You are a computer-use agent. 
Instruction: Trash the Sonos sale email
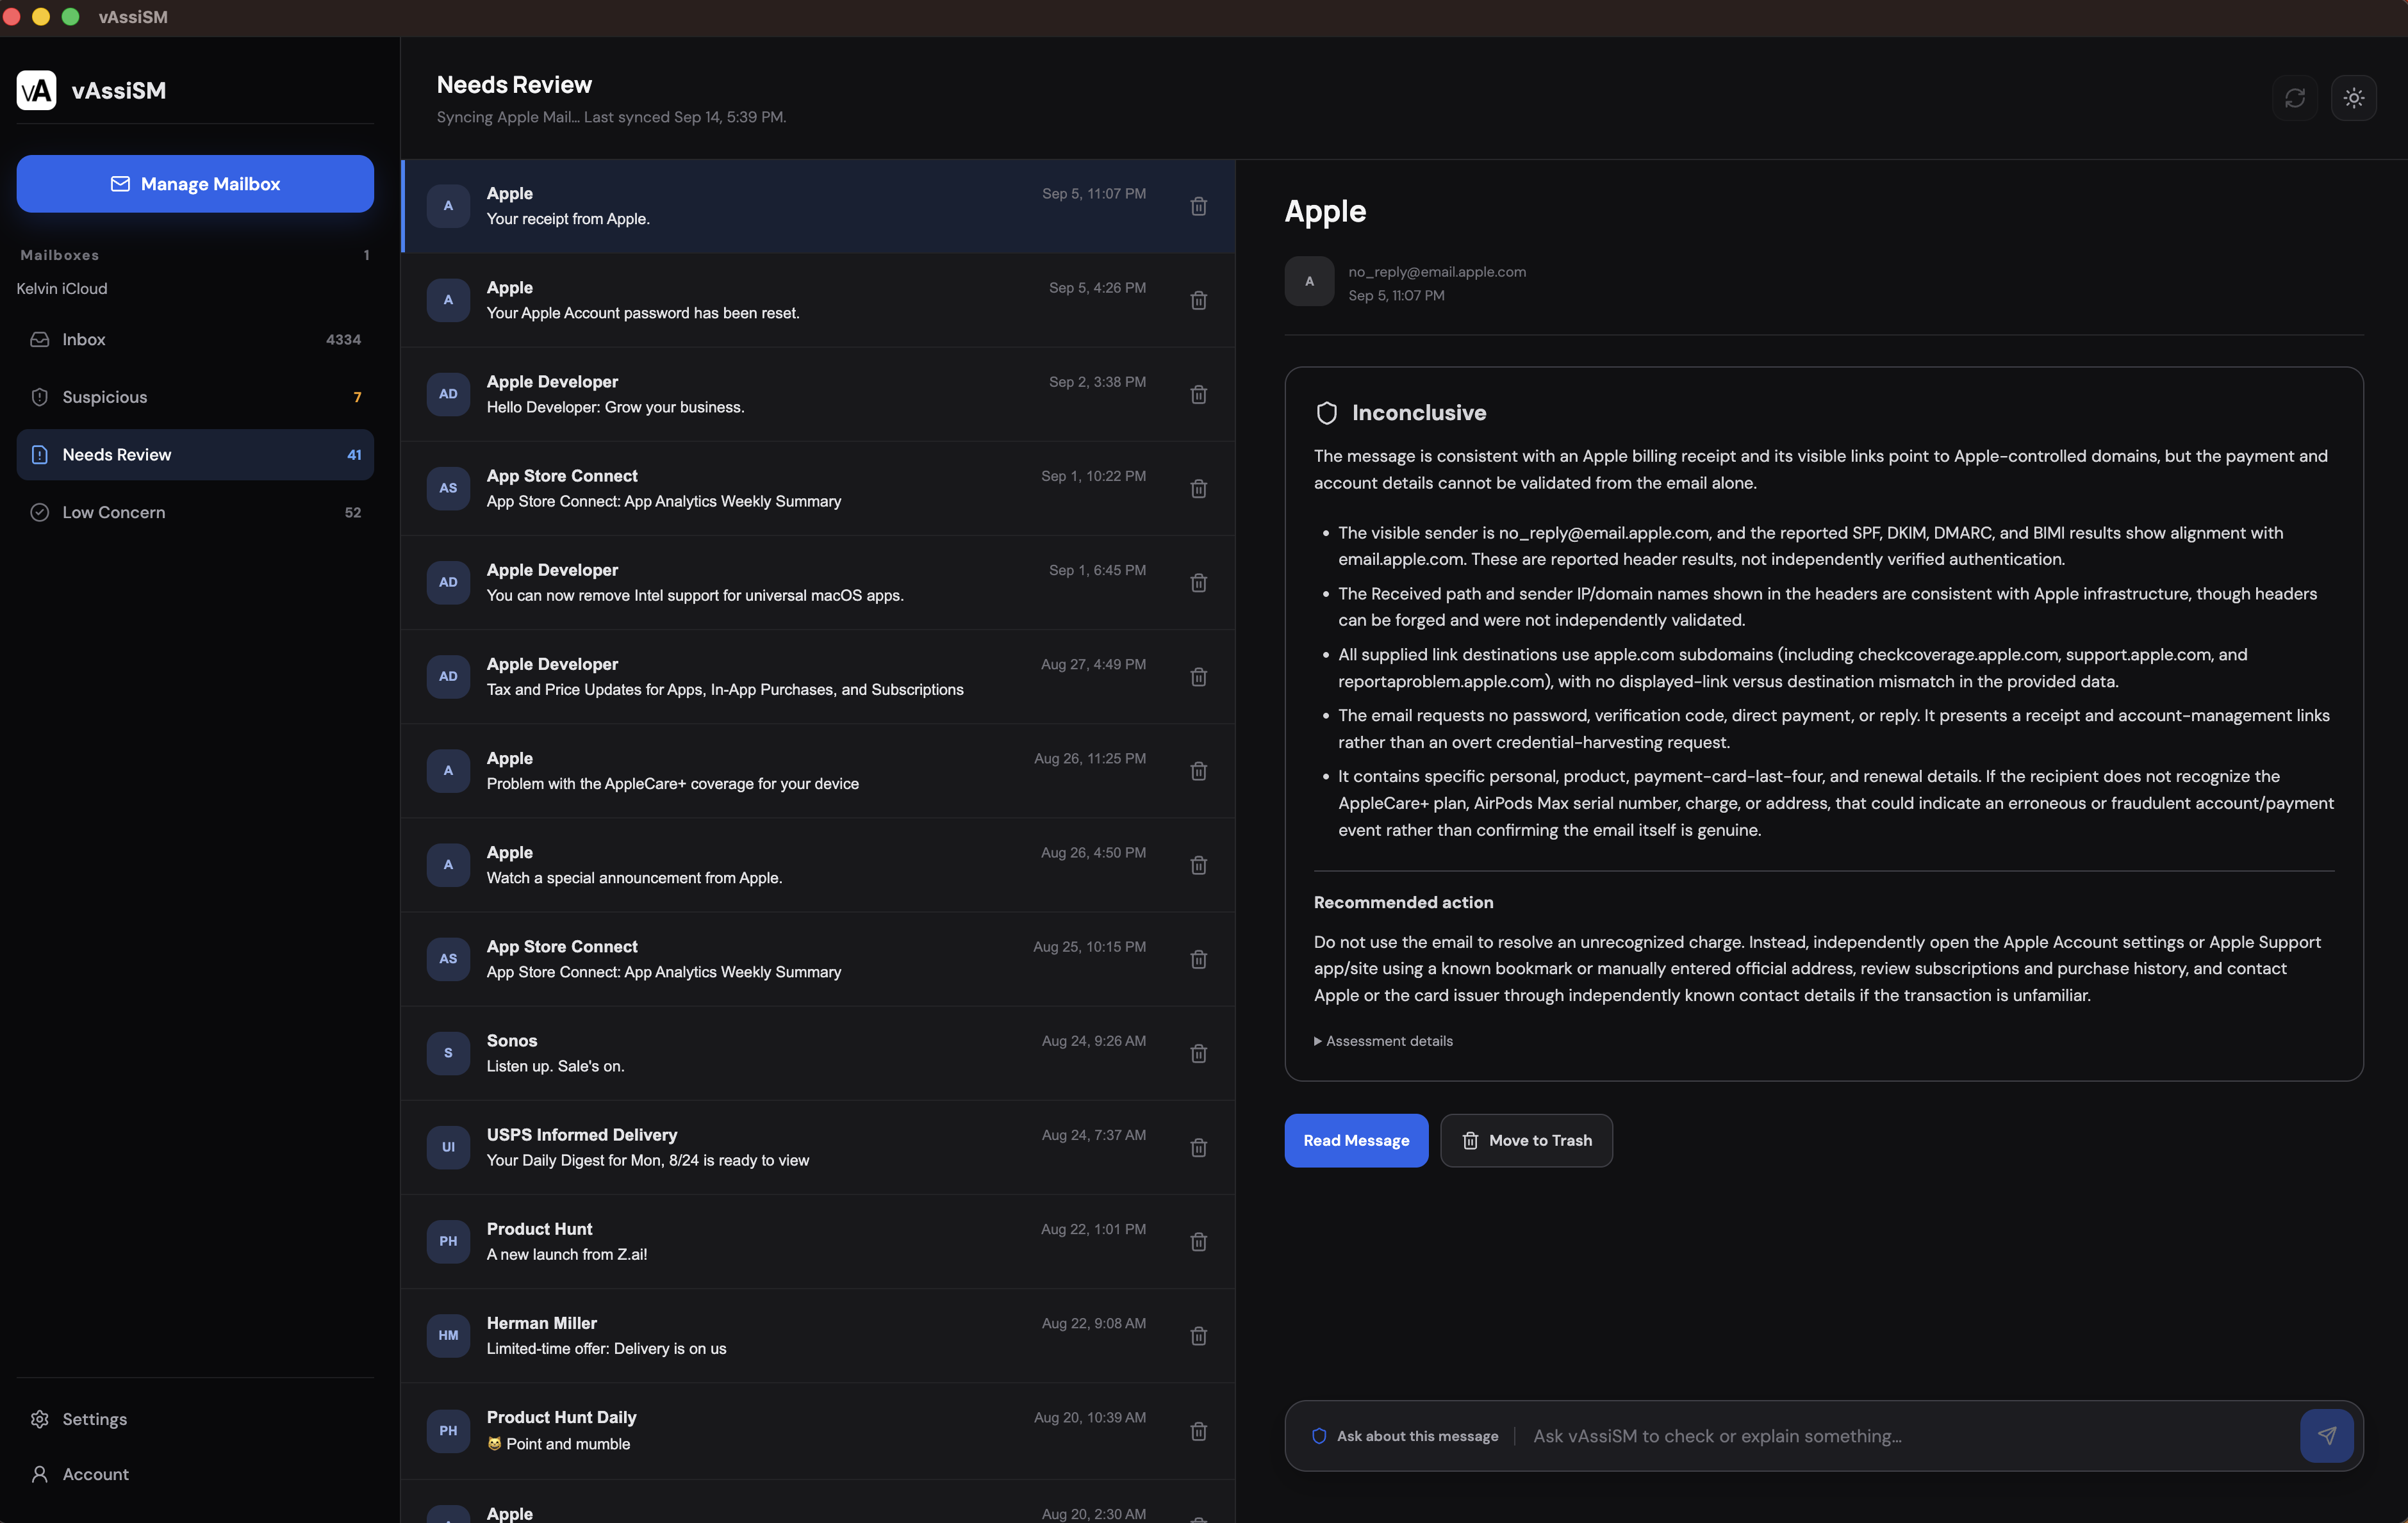point(1198,1052)
